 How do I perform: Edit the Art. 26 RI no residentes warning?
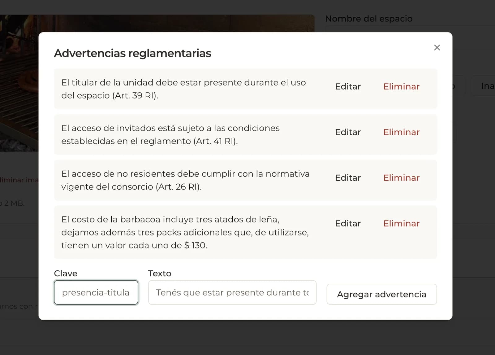pos(348,178)
